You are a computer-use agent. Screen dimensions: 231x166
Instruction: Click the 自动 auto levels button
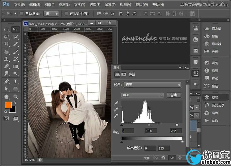pos(174,95)
